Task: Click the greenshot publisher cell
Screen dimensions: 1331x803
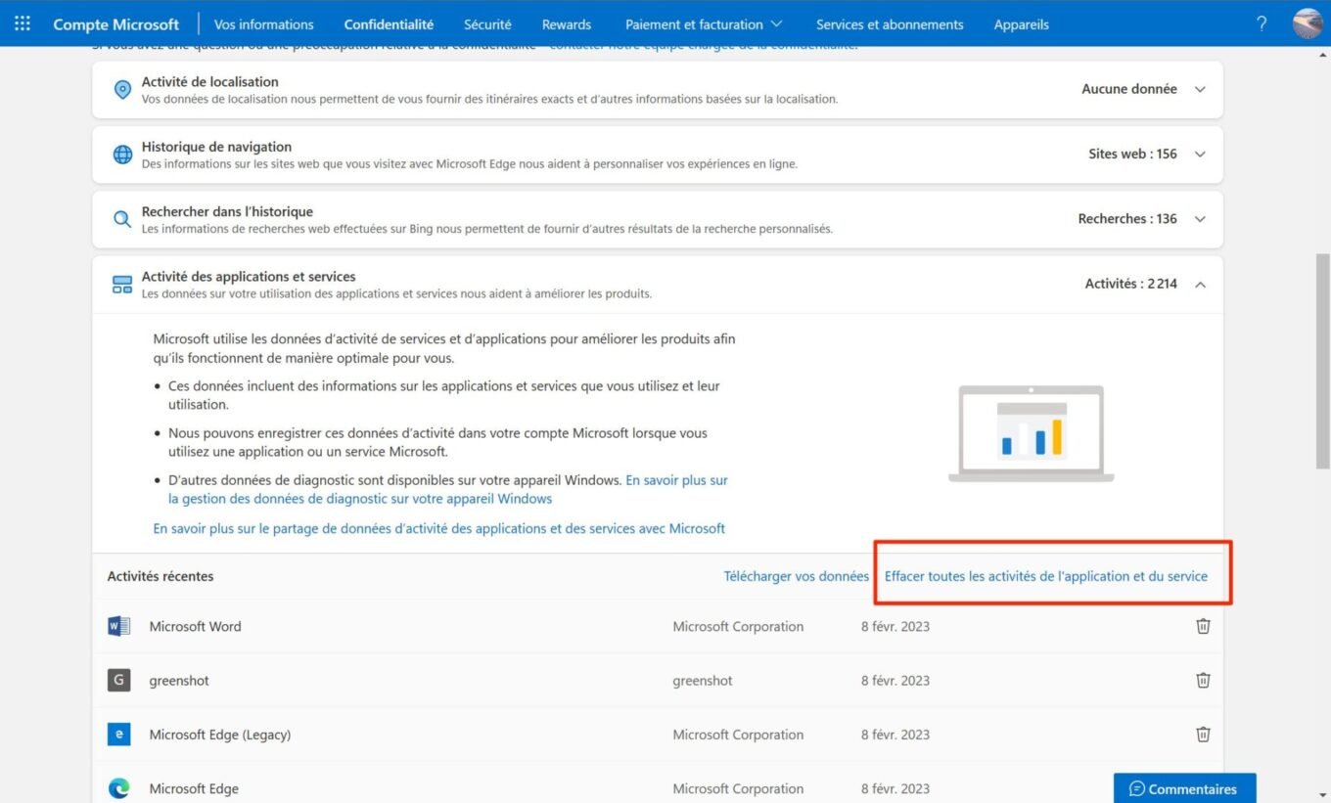Action: [x=703, y=680]
